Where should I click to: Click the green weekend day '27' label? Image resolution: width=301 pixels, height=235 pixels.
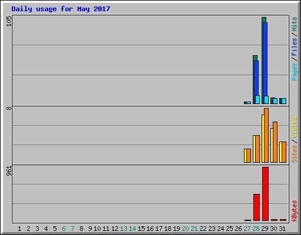click(247, 229)
